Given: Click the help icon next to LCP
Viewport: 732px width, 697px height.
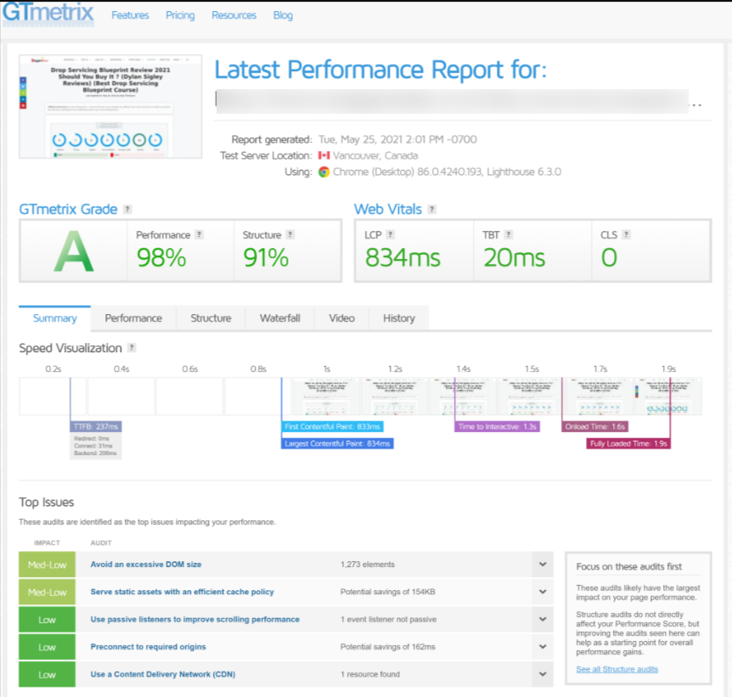Looking at the screenshot, I should (x=391, y=234).
